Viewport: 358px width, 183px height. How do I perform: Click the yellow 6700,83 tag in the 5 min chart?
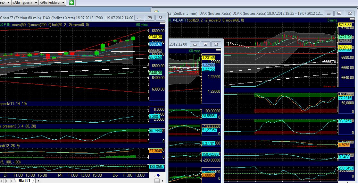tap(345, 47)
